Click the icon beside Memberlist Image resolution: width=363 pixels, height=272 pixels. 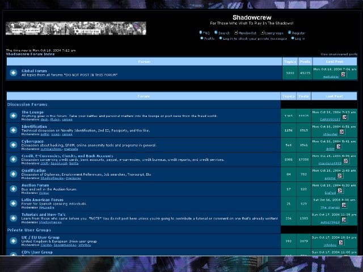236,33
